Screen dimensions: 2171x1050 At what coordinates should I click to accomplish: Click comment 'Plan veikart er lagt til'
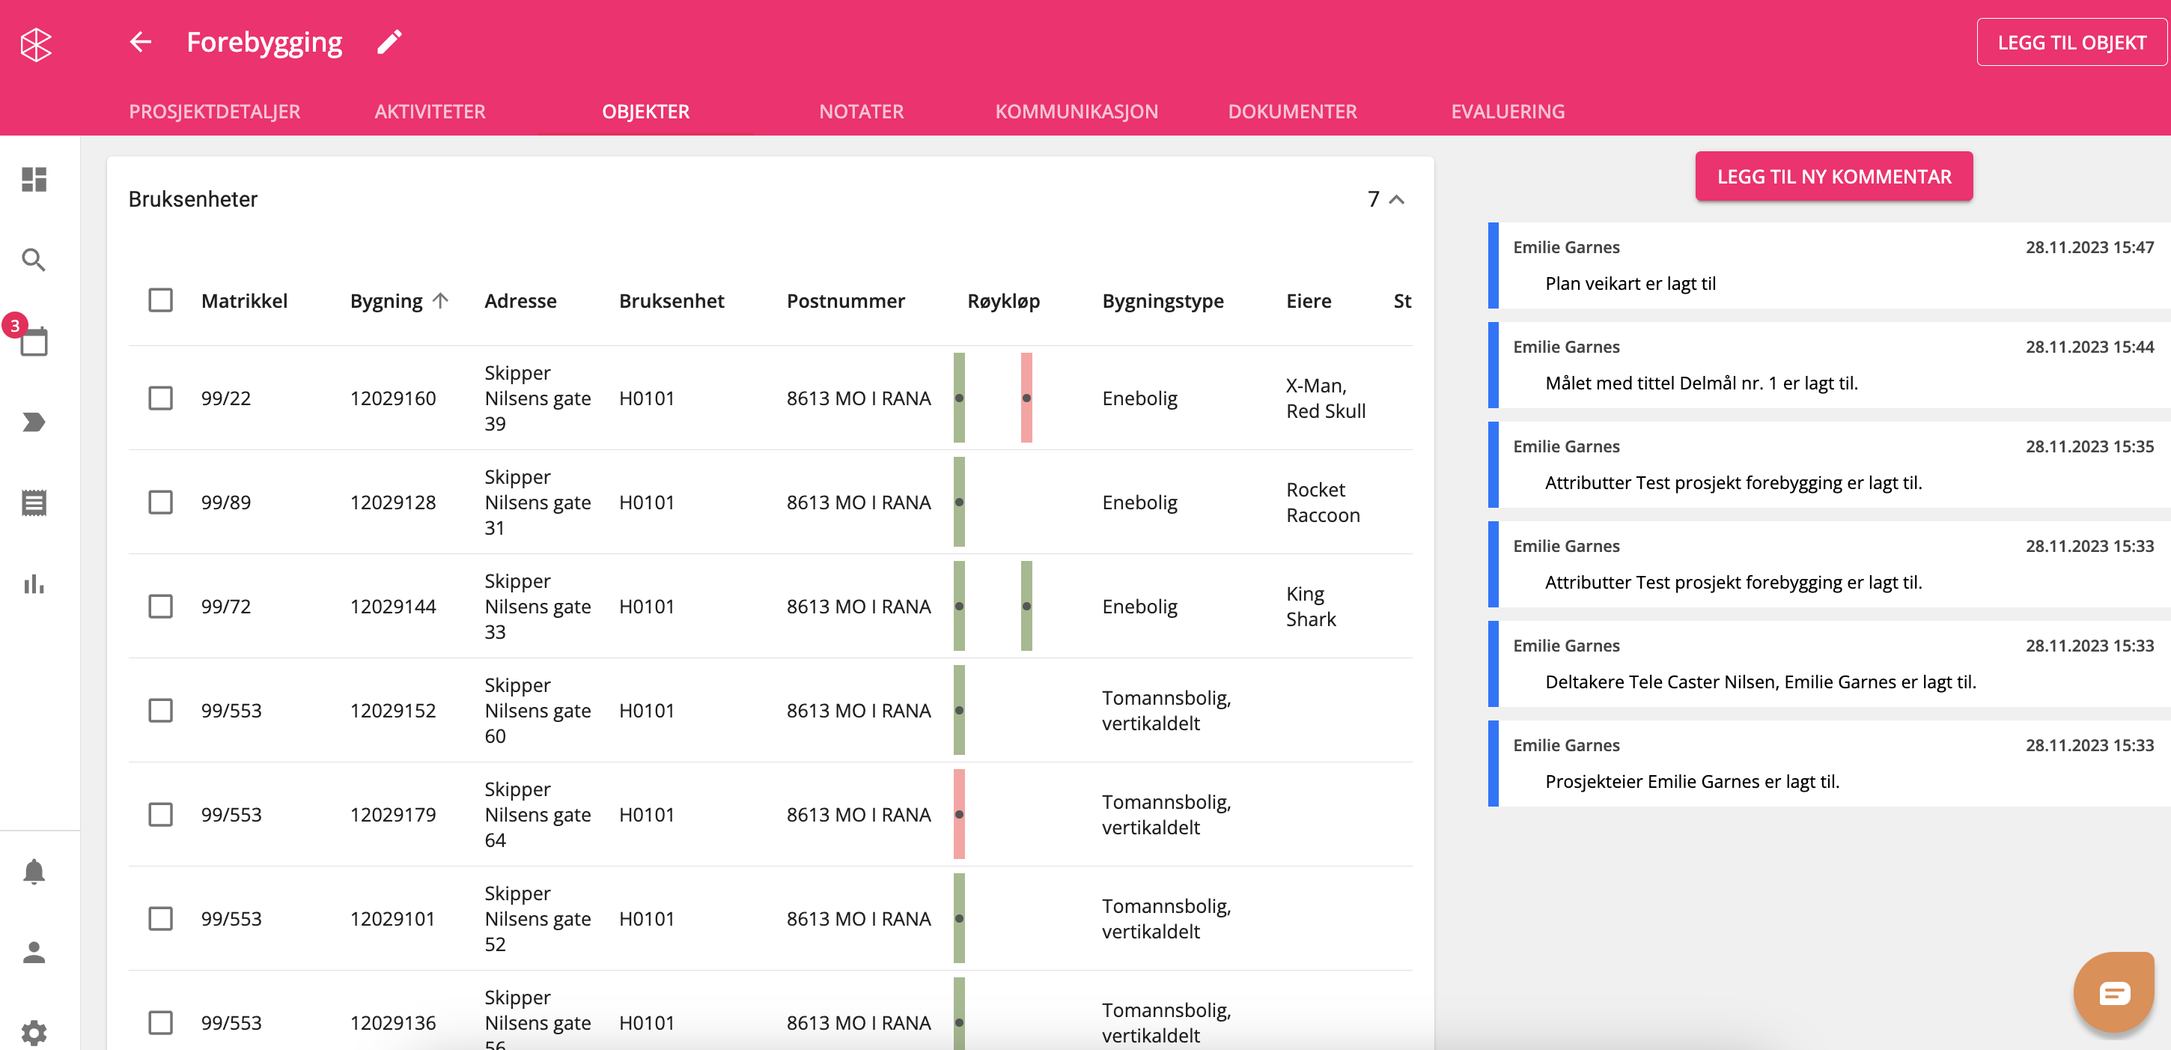click(1630, 283)
